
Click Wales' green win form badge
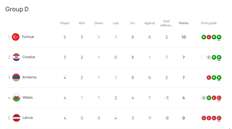tap(209, 98)
